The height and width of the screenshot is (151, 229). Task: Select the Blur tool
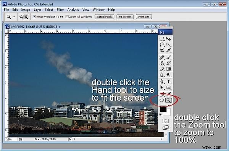(x=162, y=75)
